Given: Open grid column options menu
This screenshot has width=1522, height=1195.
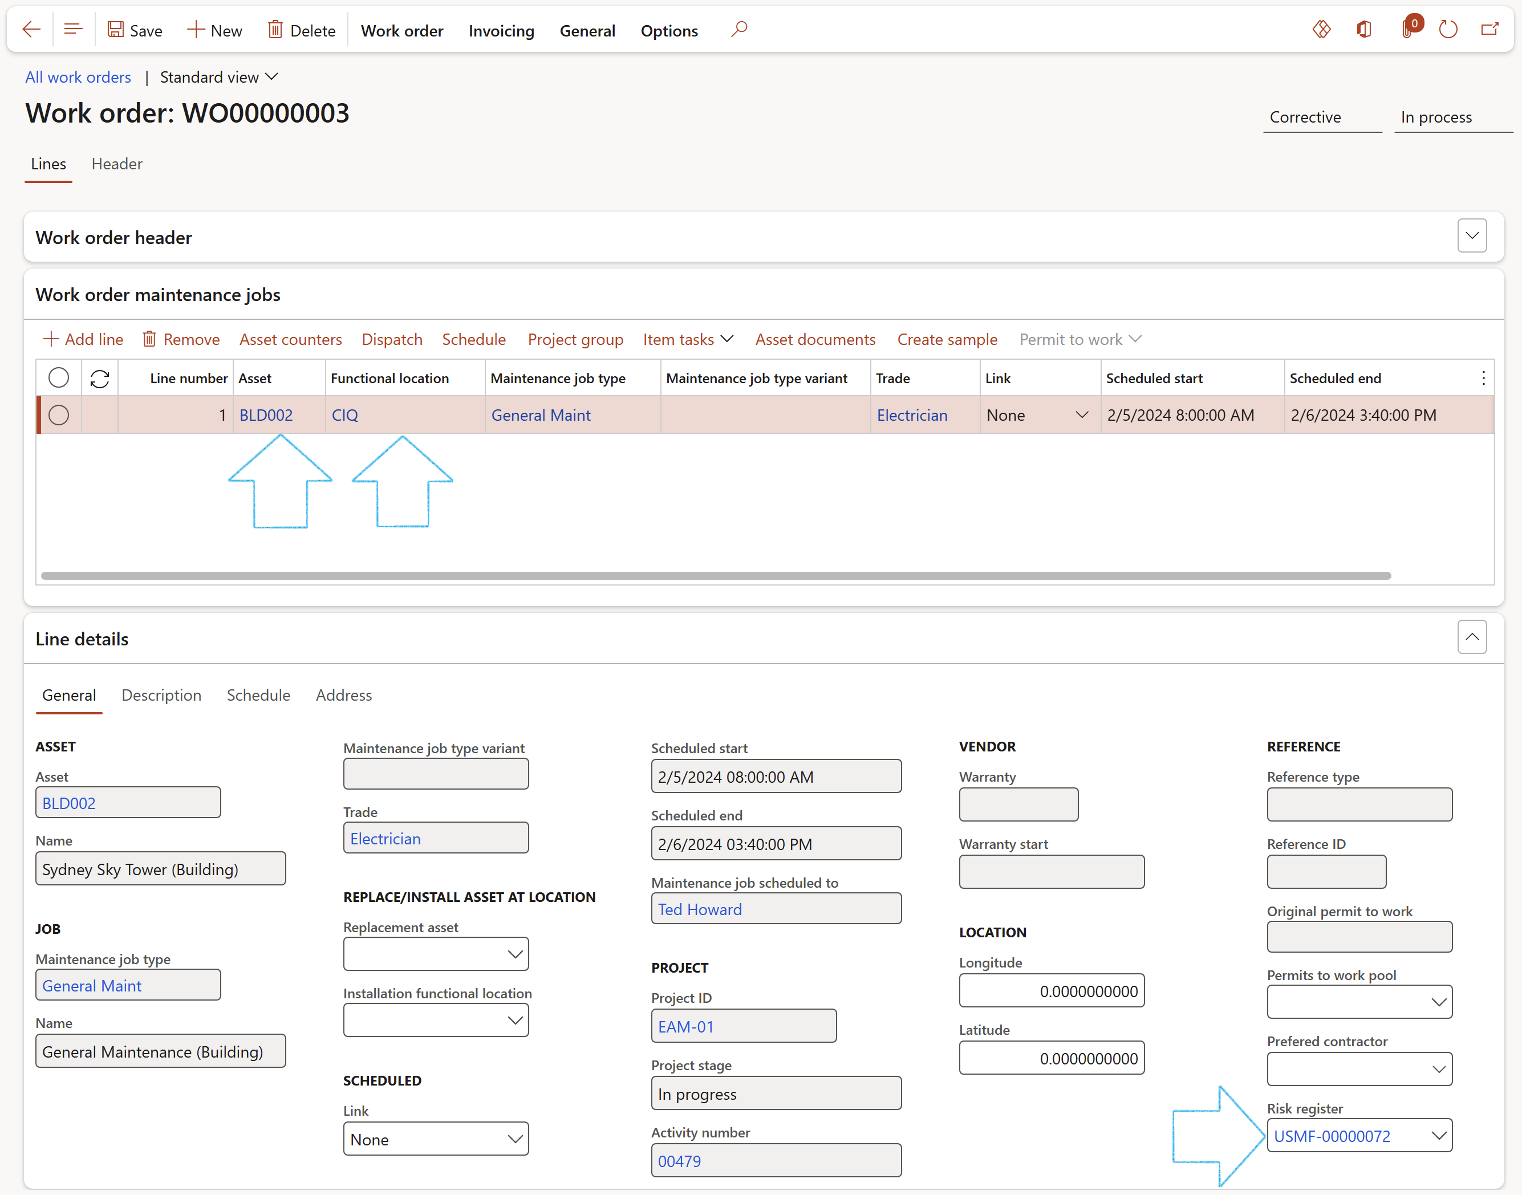Looking at the screenshot, I should click(x=1483, y=379).
